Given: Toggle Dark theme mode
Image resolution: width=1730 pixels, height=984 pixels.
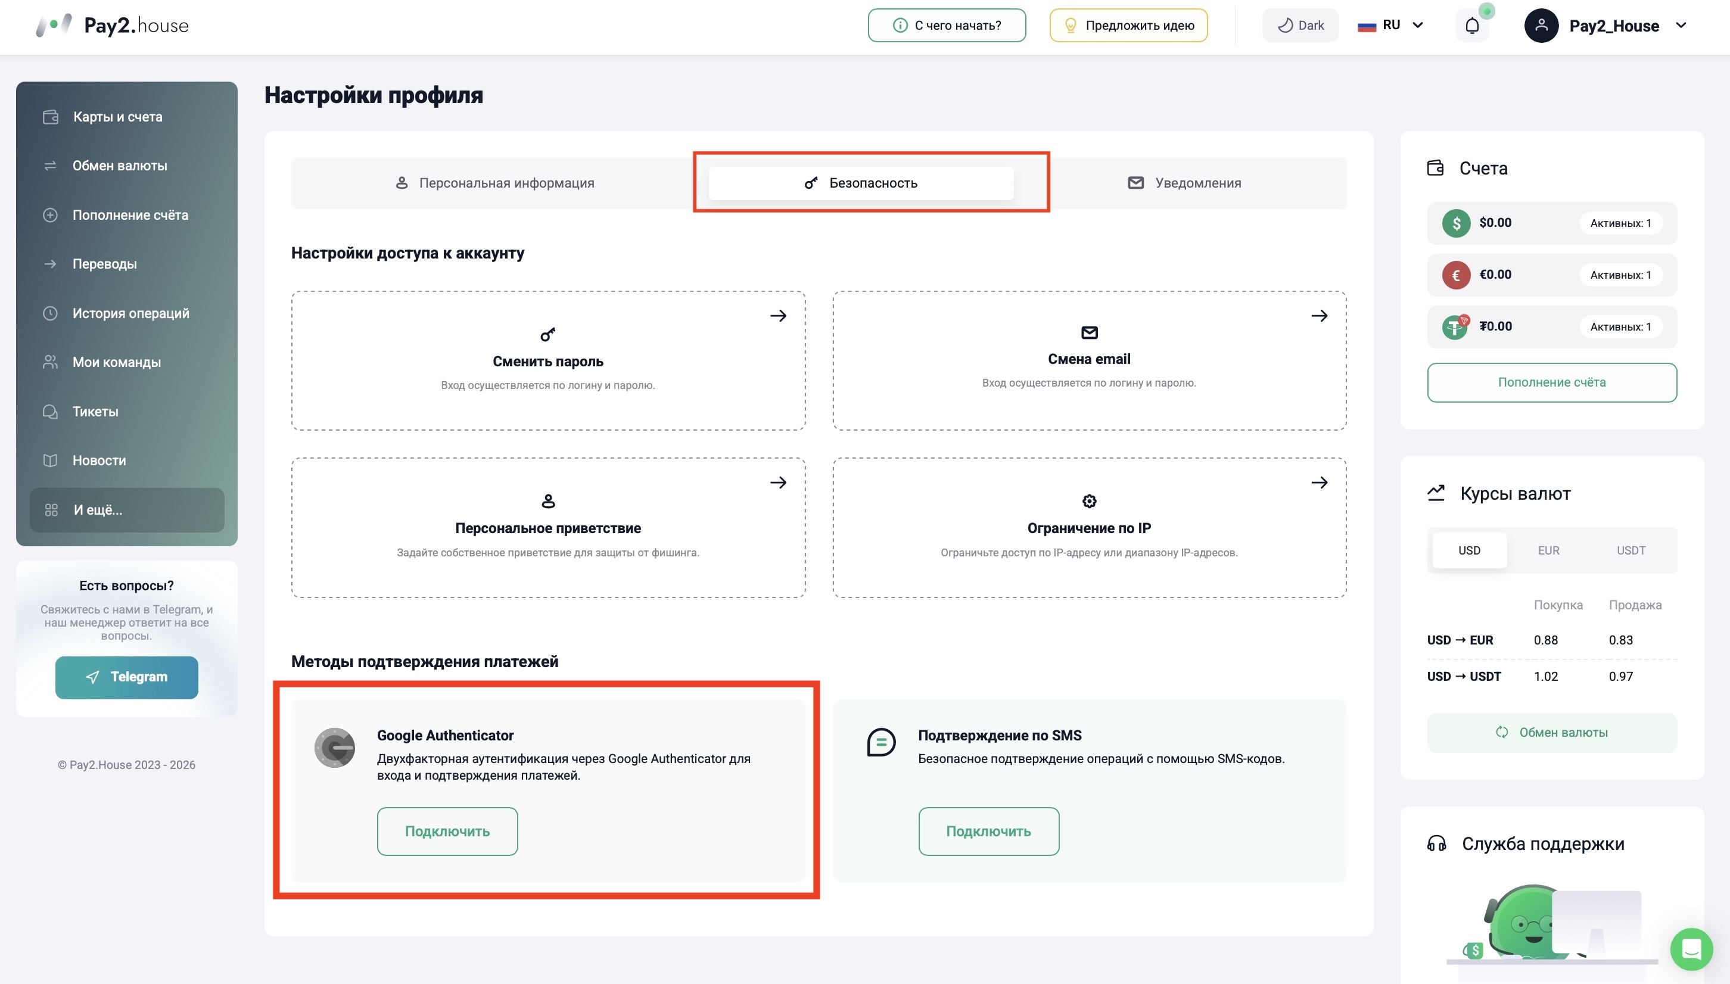Looking at the screenshot, I should pyautogui.click(x=1300, y=26).
